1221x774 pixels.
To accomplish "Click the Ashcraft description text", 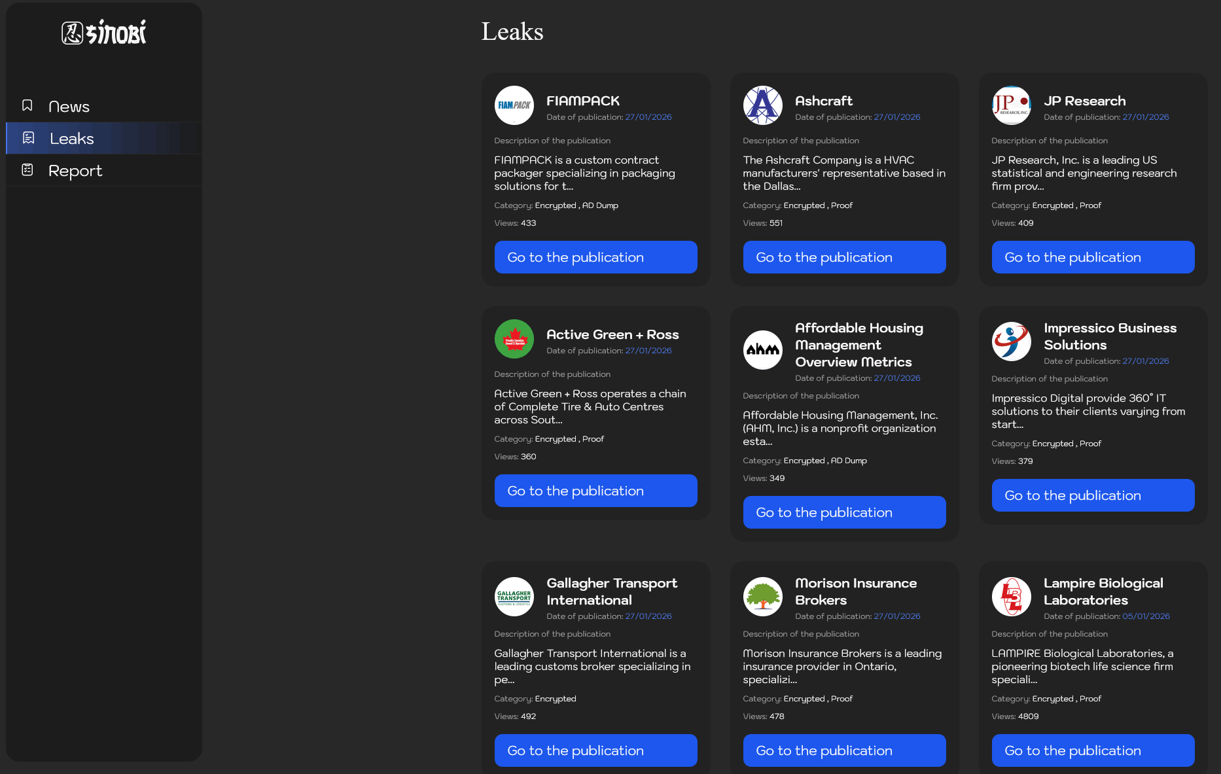I will (x=844, y=173).
